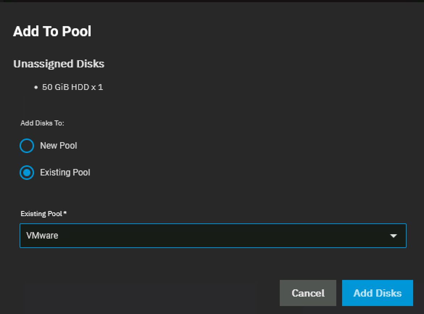Click the dark backdrop strip above the dialog

(212, 1)
